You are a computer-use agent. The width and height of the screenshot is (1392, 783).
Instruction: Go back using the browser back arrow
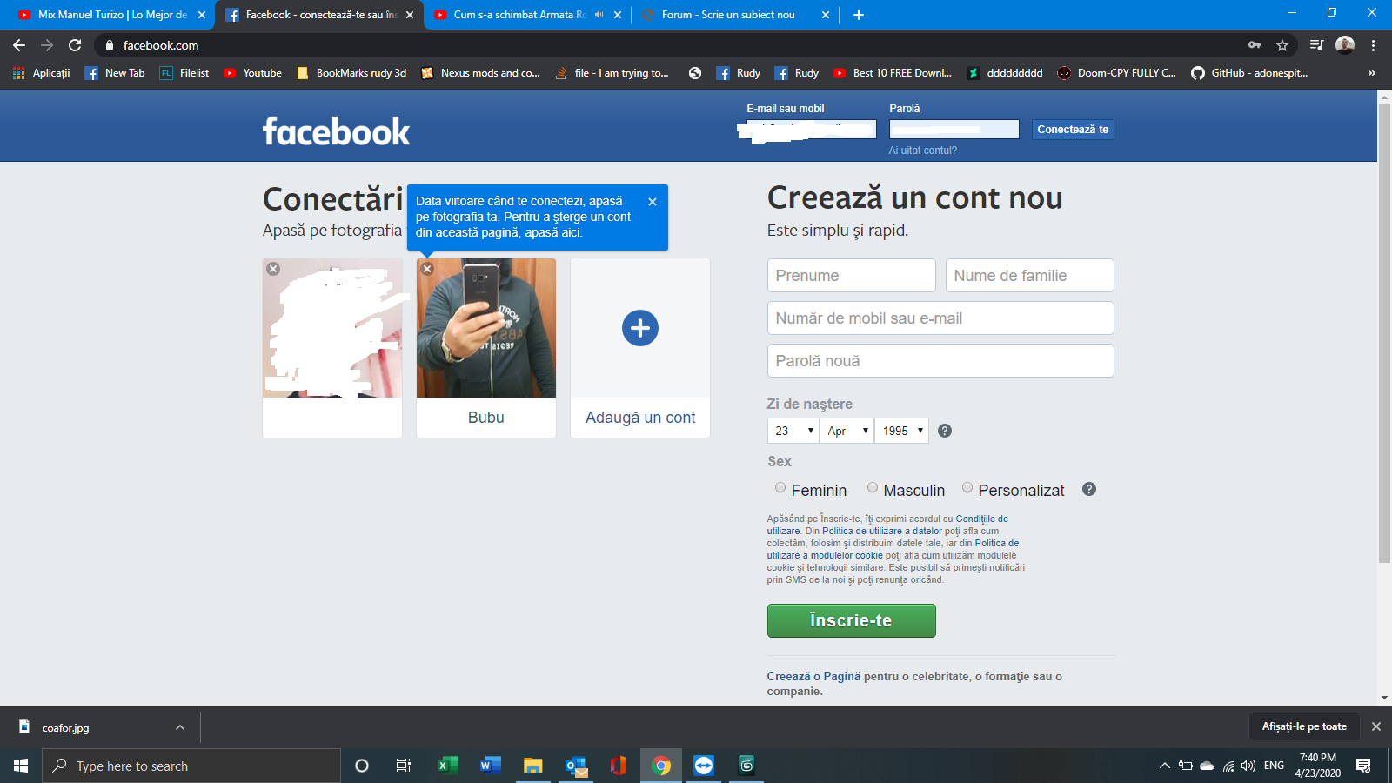(19, 45)
